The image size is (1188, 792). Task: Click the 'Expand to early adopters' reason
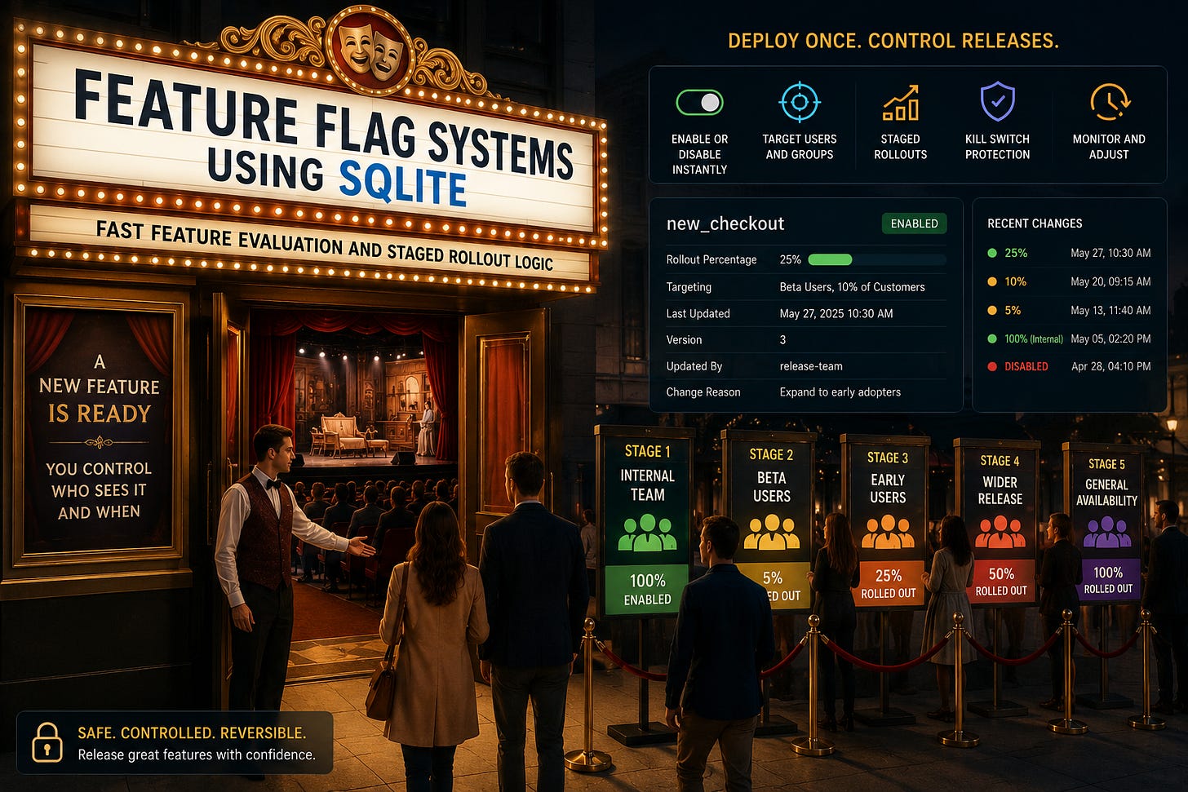[840, 392]
